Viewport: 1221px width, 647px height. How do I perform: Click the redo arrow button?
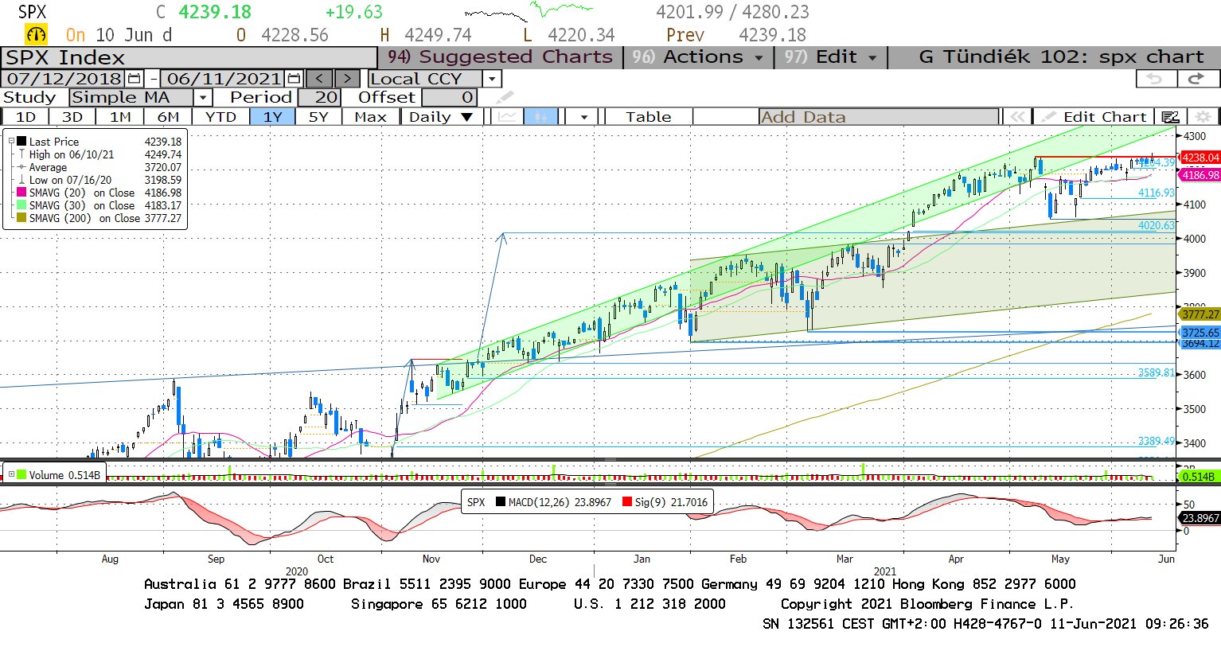point(1197,79)
